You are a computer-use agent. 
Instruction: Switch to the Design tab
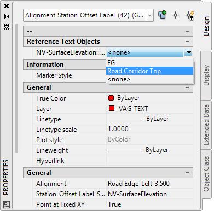[x=206, y=26]
